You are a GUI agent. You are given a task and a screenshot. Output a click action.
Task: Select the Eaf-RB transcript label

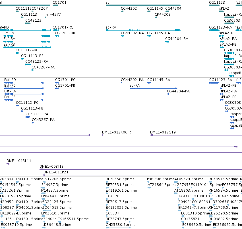pyautogui.click(x=9, y=44)
